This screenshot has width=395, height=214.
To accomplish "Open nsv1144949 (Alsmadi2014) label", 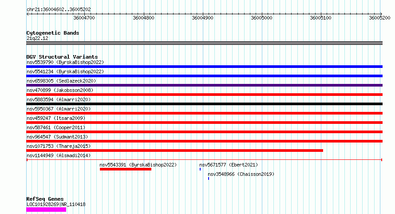I will point(59,155).
